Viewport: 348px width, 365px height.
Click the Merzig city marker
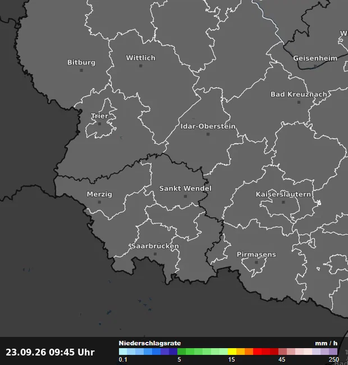99,202
